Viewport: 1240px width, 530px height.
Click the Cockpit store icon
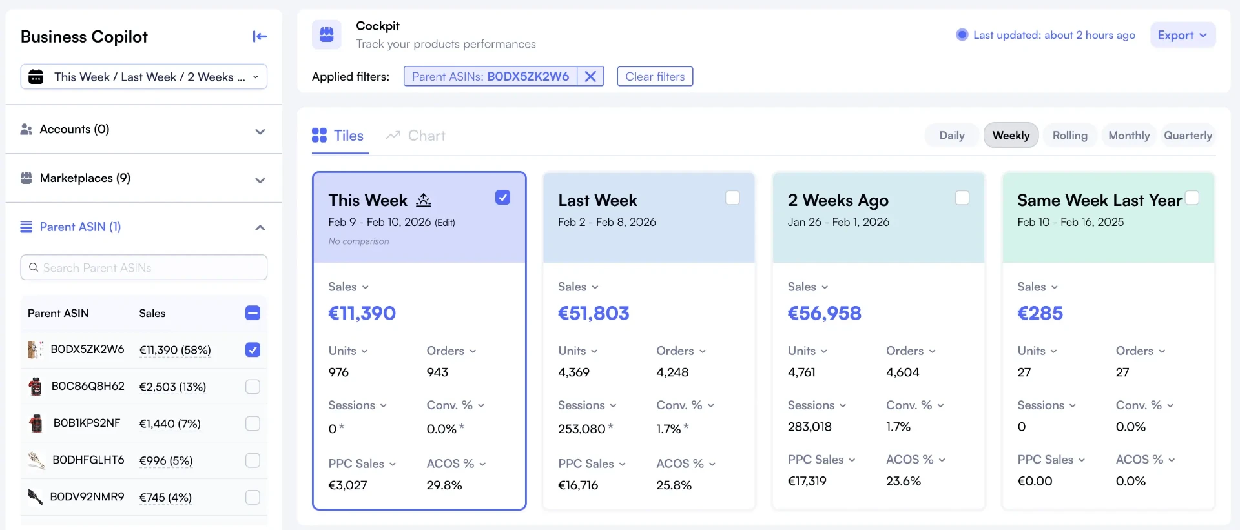click(327, 34)
